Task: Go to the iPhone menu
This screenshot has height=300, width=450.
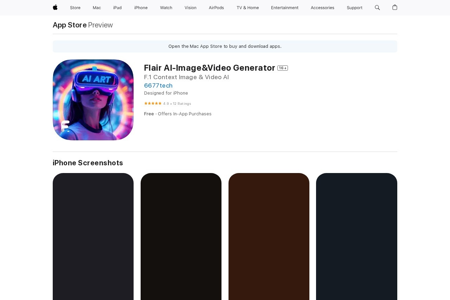Action: tap(141, 8)
